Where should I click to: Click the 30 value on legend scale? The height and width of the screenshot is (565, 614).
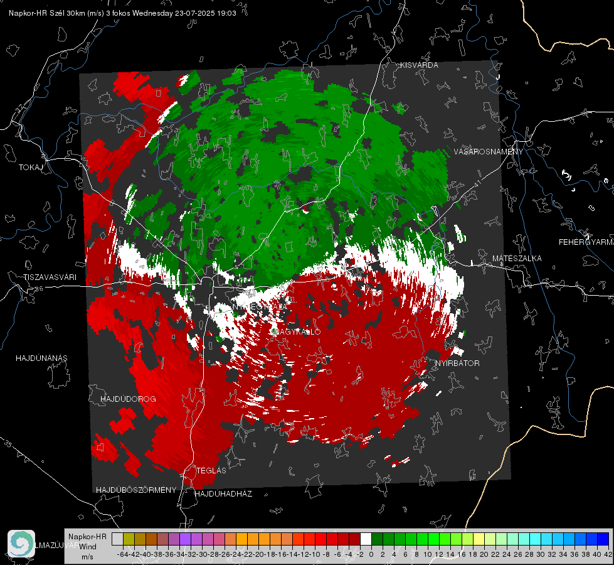click(541, 554)
